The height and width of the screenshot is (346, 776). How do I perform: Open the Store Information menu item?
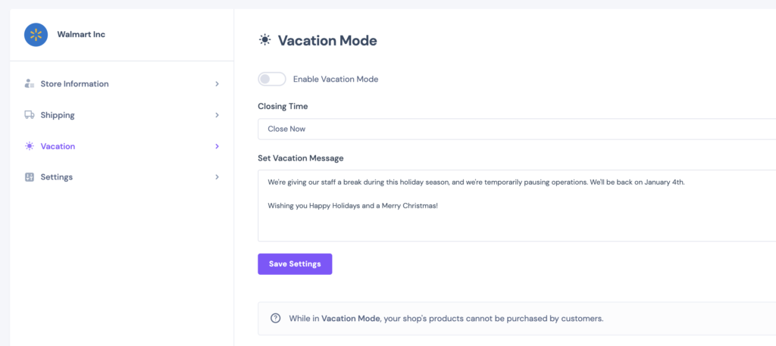122,84
